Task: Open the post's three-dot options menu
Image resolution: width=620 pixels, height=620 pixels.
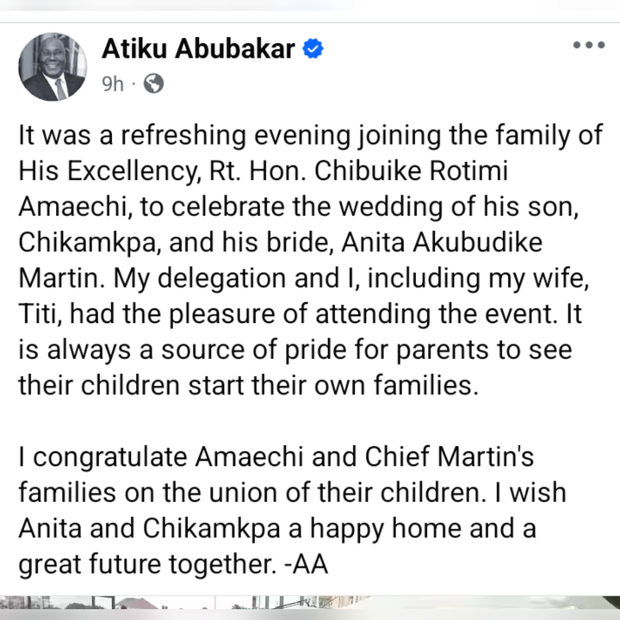Action: (589, 46)
